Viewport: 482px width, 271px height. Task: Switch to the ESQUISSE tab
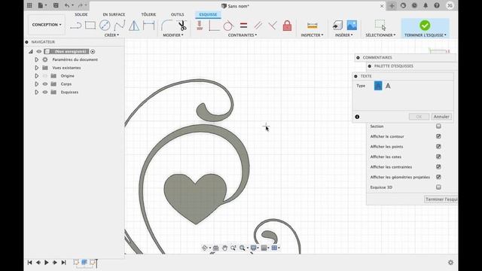208,14
